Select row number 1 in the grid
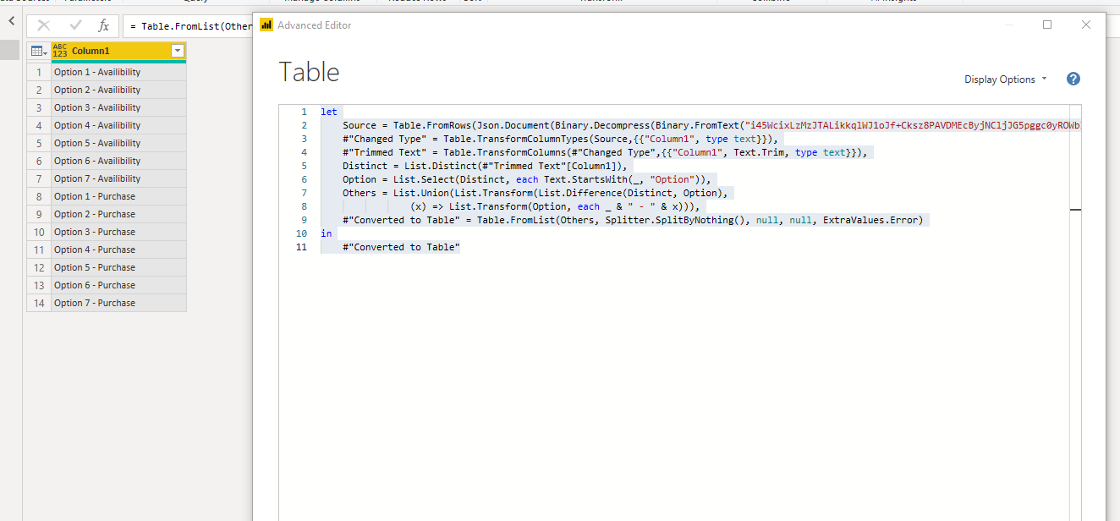 coord(39,72)
